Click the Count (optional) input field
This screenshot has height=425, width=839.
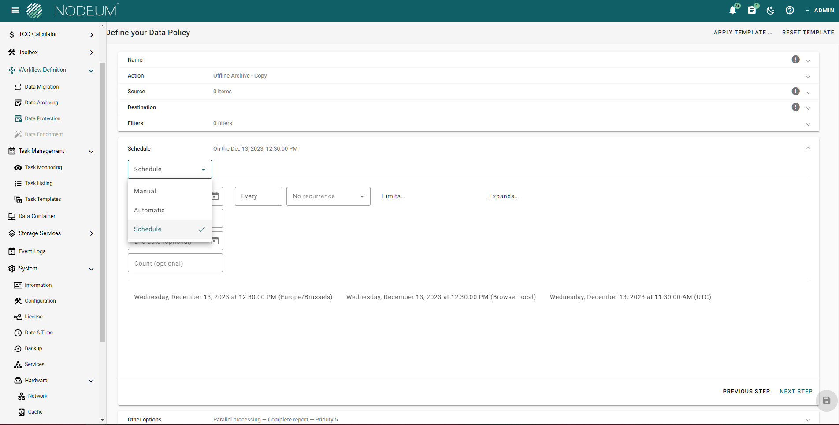coord(175,263)
